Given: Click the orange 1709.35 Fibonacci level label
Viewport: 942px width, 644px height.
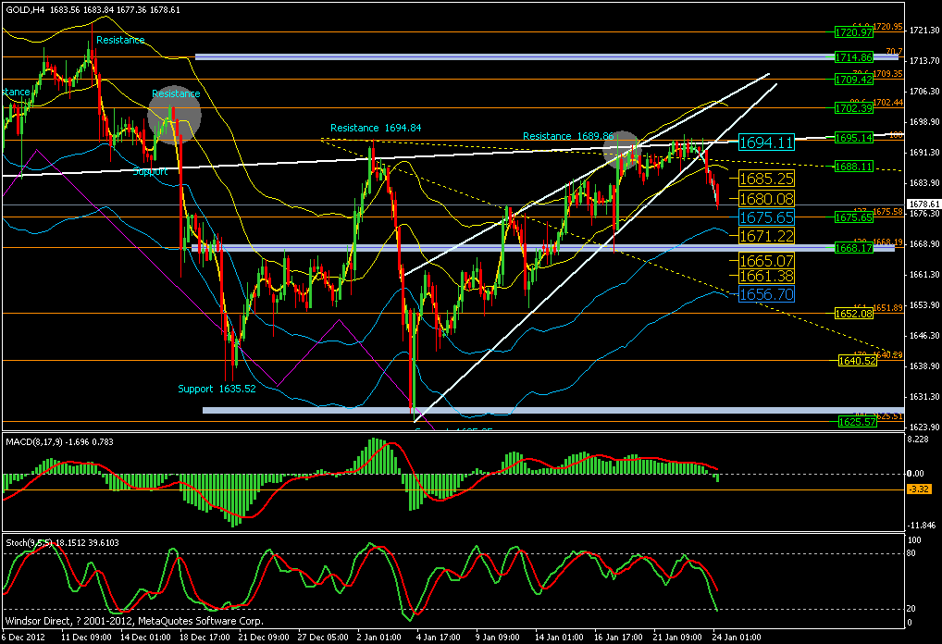Looking at the screenshot, I should 887,74.
